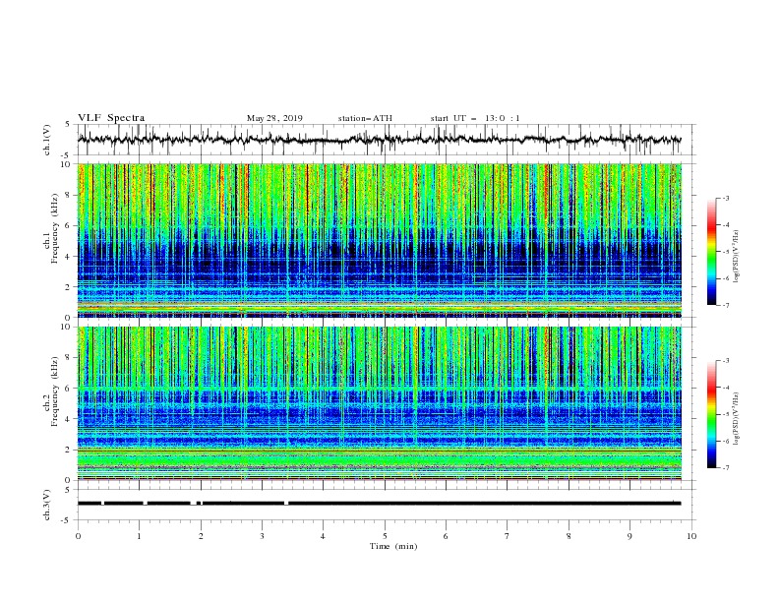
Task: Click time axis tick label "10"
Action: coord(691,536)
